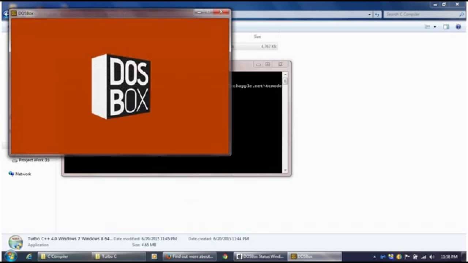Click the volume speaker tray icon
The image size is (468, 263).
tap(432, 257)
